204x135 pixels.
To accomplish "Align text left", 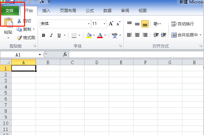I will click(129, 35).
